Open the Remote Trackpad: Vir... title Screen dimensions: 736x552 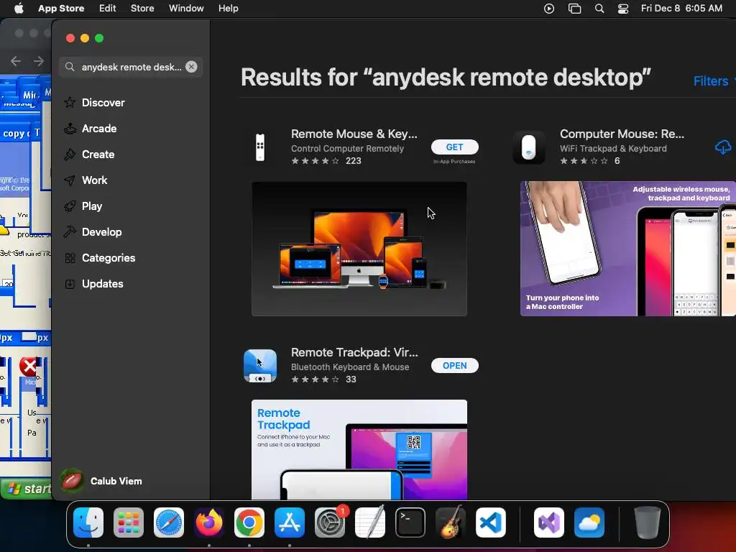[x=354, y=352]
